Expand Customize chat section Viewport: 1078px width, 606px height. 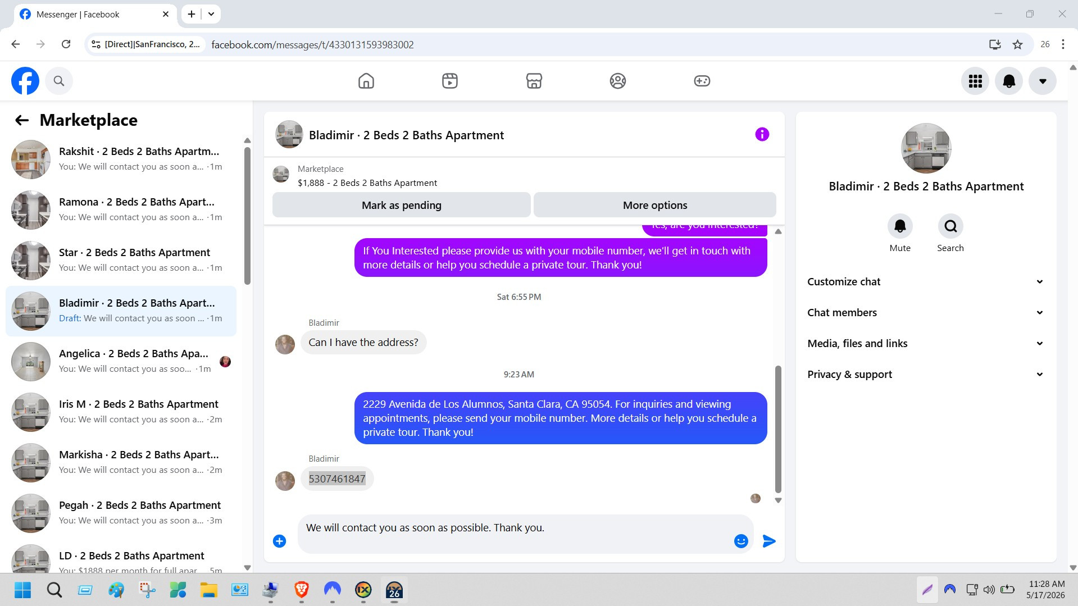click(x=926, y=282)
